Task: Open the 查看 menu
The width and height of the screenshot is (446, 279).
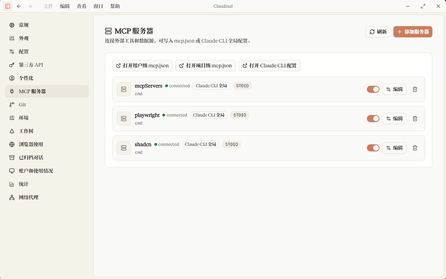Action: (x=81, y=6)
